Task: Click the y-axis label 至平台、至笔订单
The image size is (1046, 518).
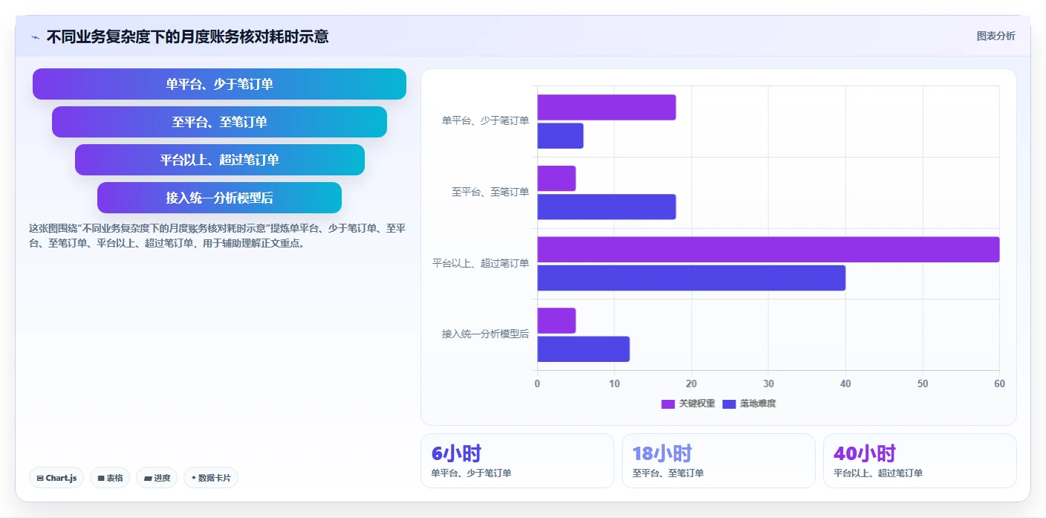Action: pyautogui.click(x=490, y=192)
